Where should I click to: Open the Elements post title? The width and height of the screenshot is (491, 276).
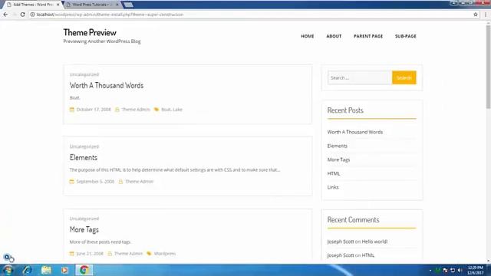coord(84,157)
